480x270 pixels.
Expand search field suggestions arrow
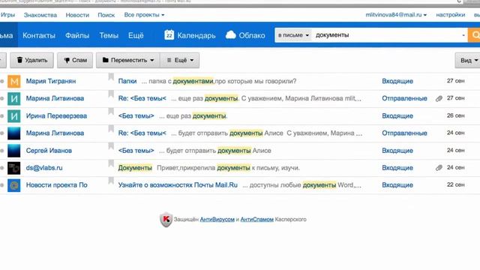(463, 35)
